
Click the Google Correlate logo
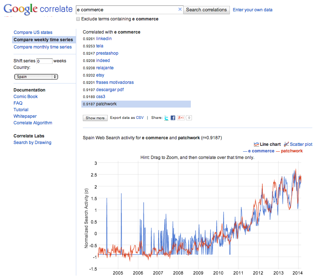(x=38, y=10)
